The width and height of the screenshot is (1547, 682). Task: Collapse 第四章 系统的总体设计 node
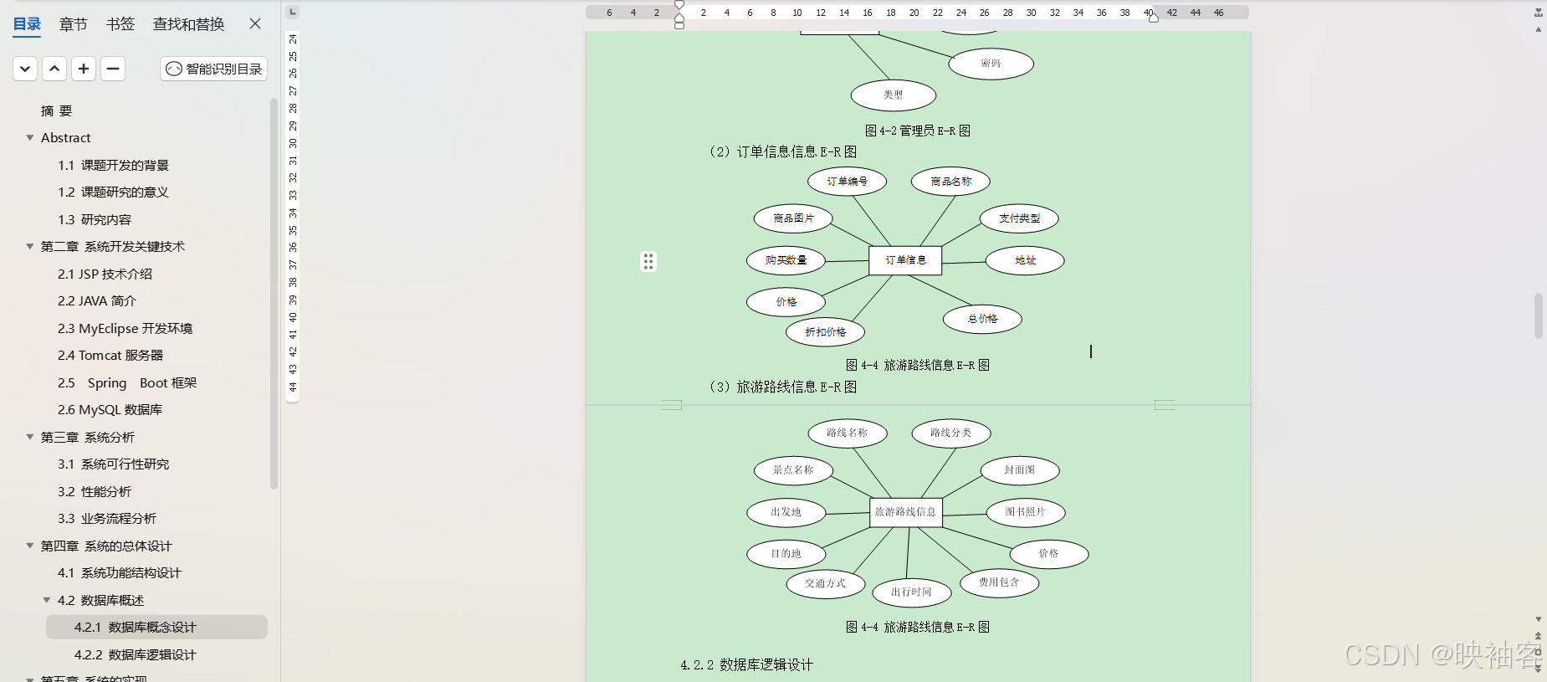tap(30, 546)
